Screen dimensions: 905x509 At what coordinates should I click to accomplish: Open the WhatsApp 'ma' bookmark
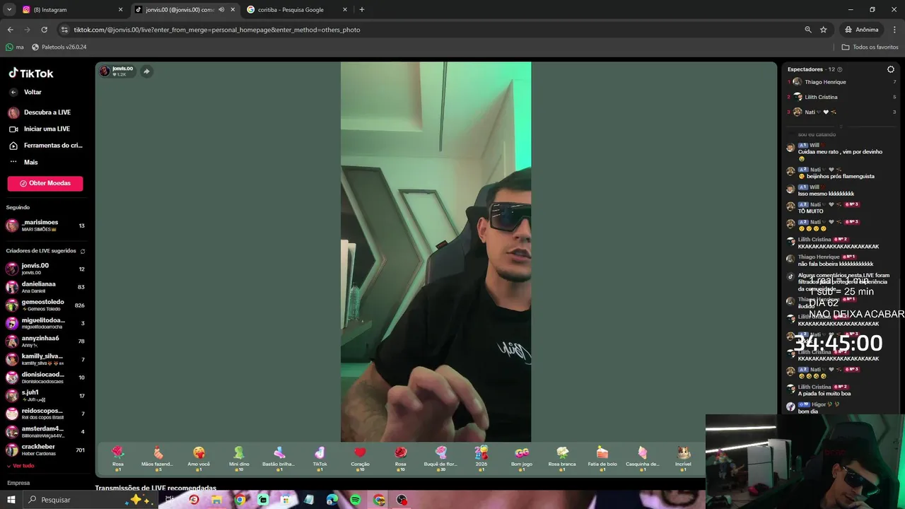click(x=14, y=47)
